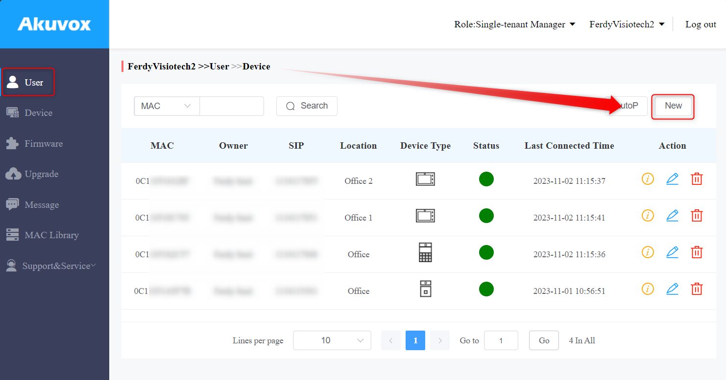Image resolution: width=726 pixels, height=380 pixels.
Task: Click Log out
Action: click(701, 24)
